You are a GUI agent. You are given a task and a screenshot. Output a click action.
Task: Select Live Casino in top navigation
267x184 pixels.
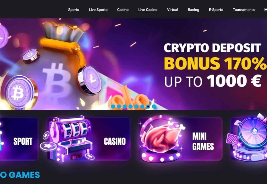148,10
